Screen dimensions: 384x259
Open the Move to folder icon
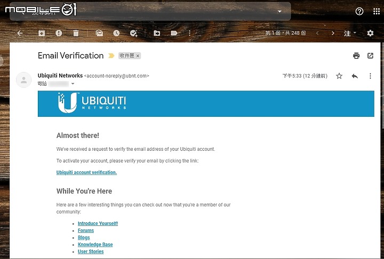(x=157, y=33)
